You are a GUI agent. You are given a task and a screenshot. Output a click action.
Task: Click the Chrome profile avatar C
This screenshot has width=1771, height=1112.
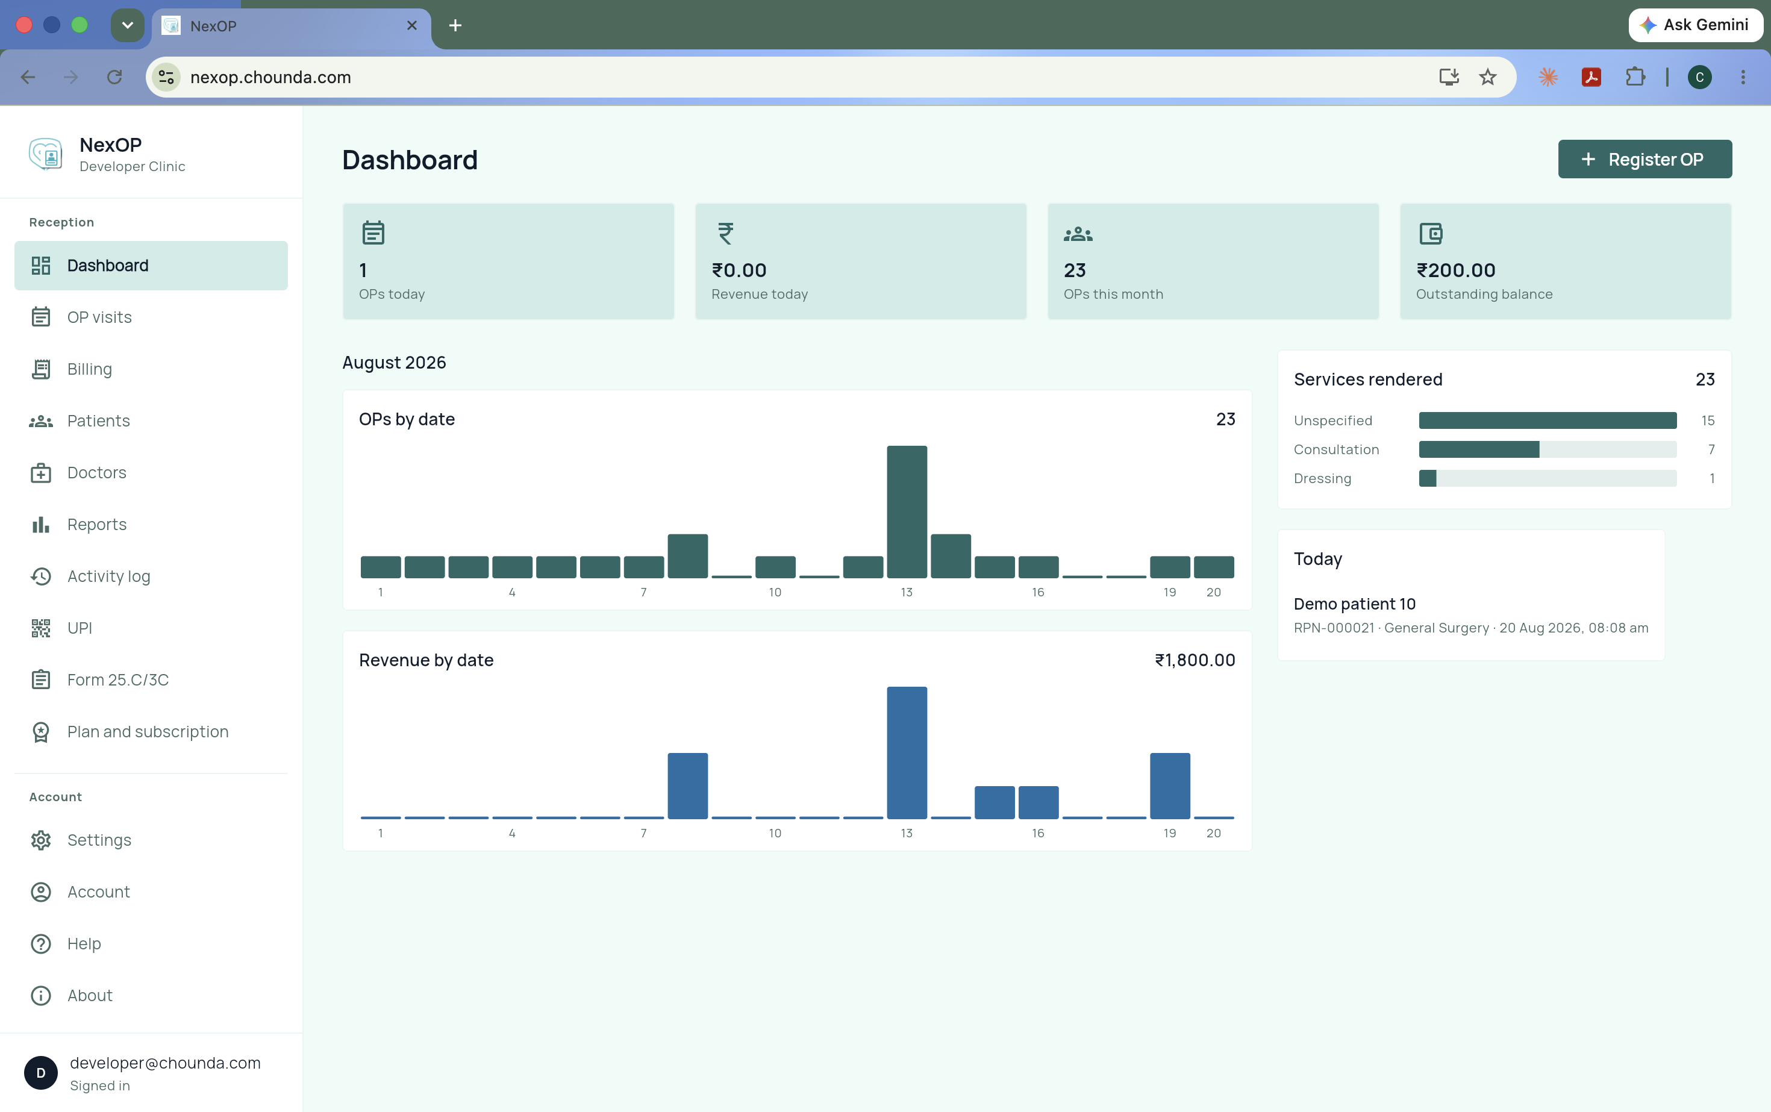click(x=1700, y=77)
